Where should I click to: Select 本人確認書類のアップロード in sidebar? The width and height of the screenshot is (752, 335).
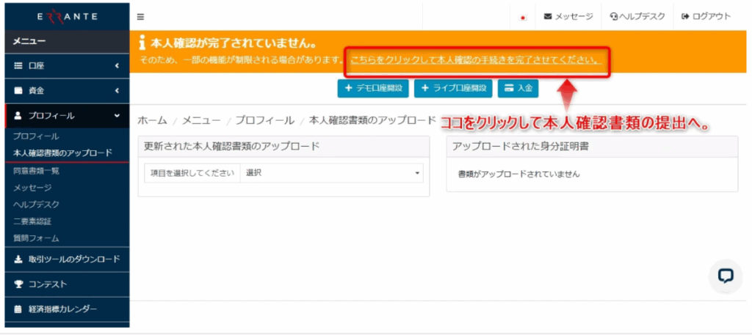coord(63,153)
